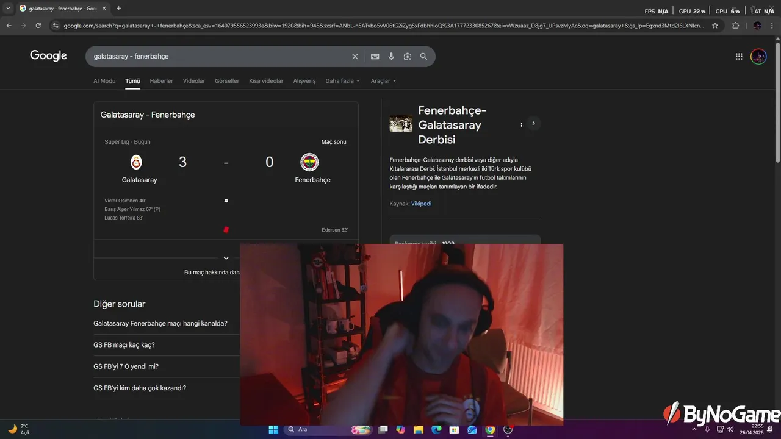781x439 pixels.
Task: Open search by image camera icon
Action: [408, 57]
